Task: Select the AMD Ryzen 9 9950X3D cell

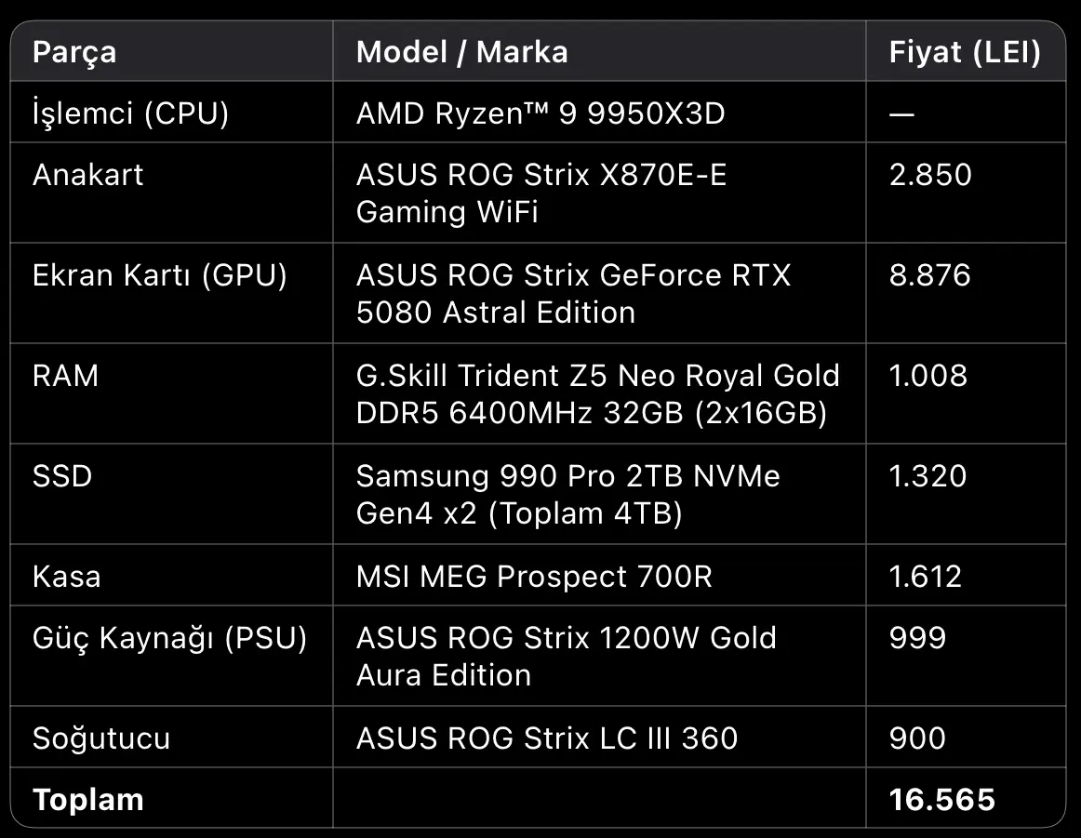Action: (540, 113)
